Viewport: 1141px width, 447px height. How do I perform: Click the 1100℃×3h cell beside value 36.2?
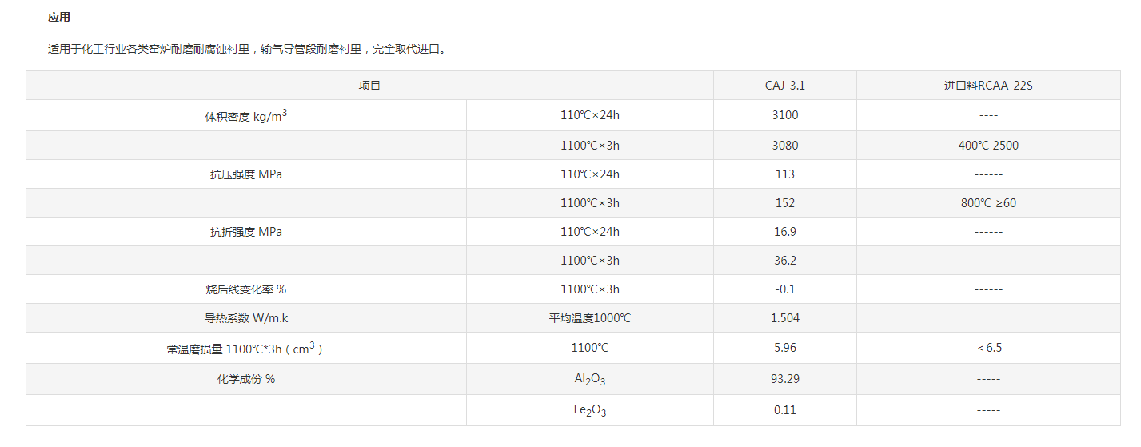pyautogui.click(x=590, y=261)
